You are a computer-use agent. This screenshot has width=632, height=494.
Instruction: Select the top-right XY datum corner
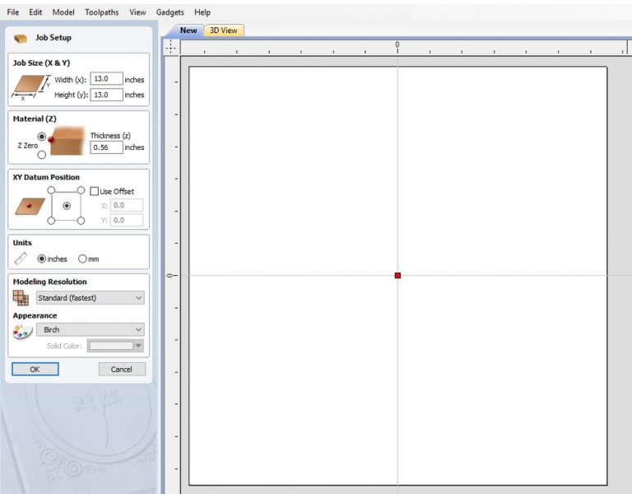point(81,190)
